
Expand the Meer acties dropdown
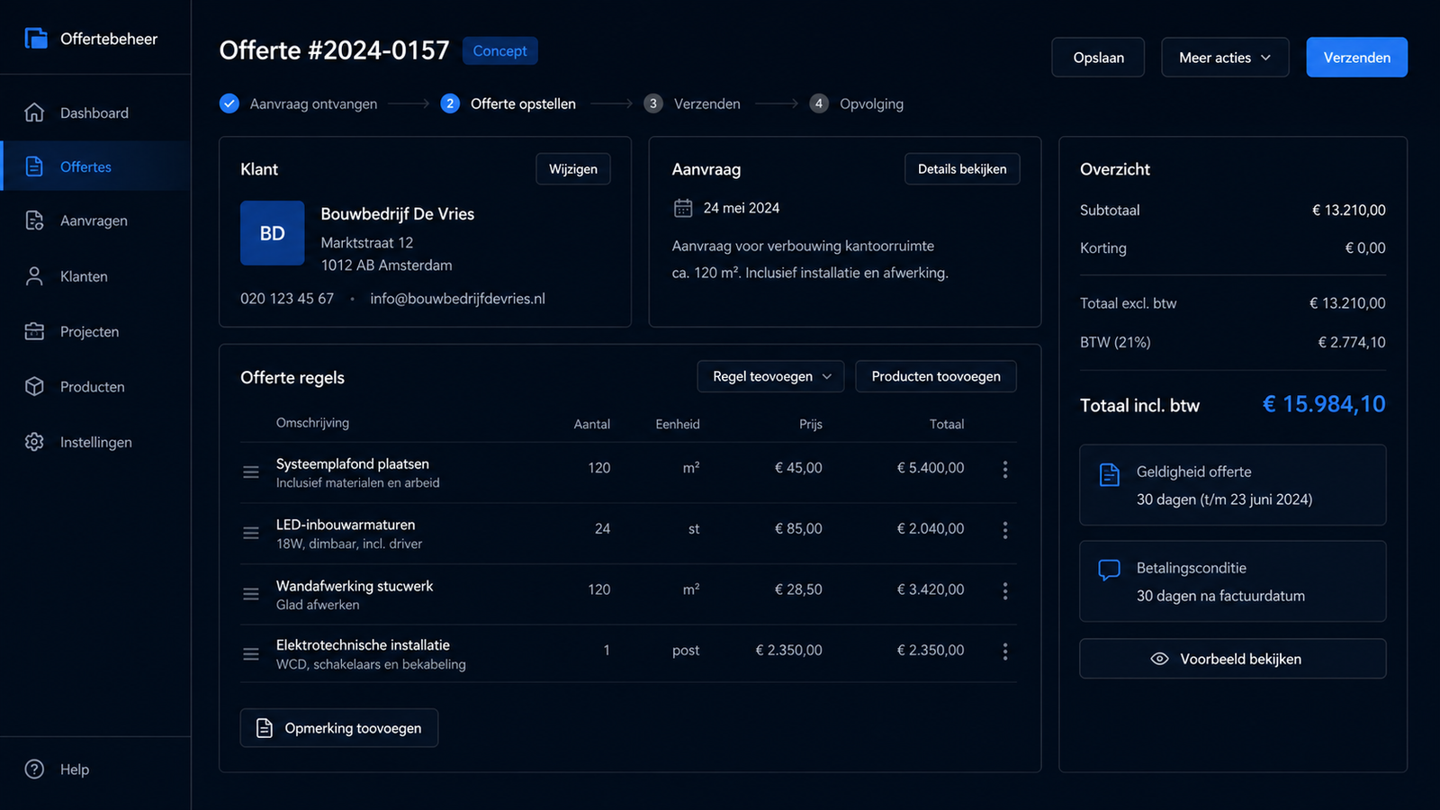tap(1225, 58)
